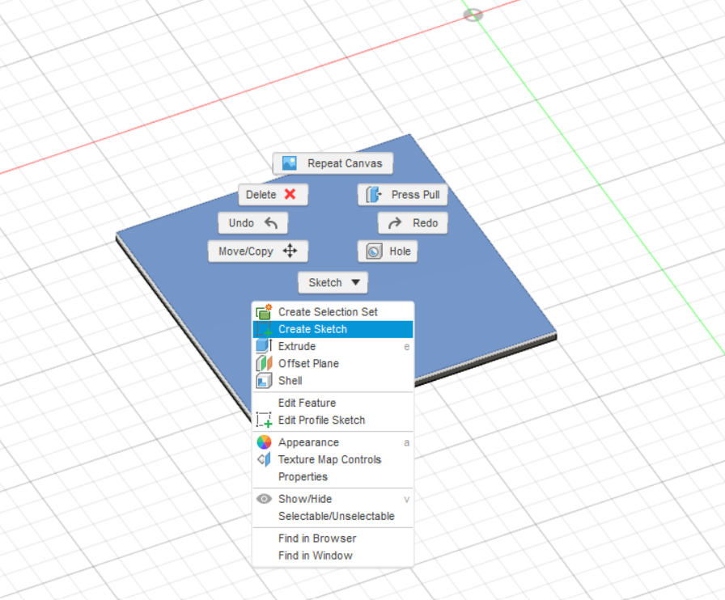Viewport: 725px width, 600px height.
Task: Open Appearance from context menu
Action: click(x=333, y=442)
